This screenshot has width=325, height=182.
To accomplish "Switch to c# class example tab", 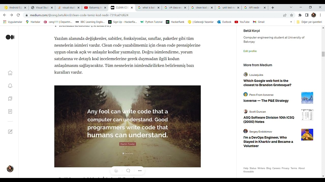I will click(x=175, y=8).
